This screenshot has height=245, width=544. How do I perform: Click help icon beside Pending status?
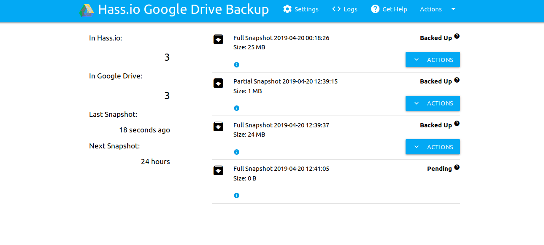pos(457,167)
